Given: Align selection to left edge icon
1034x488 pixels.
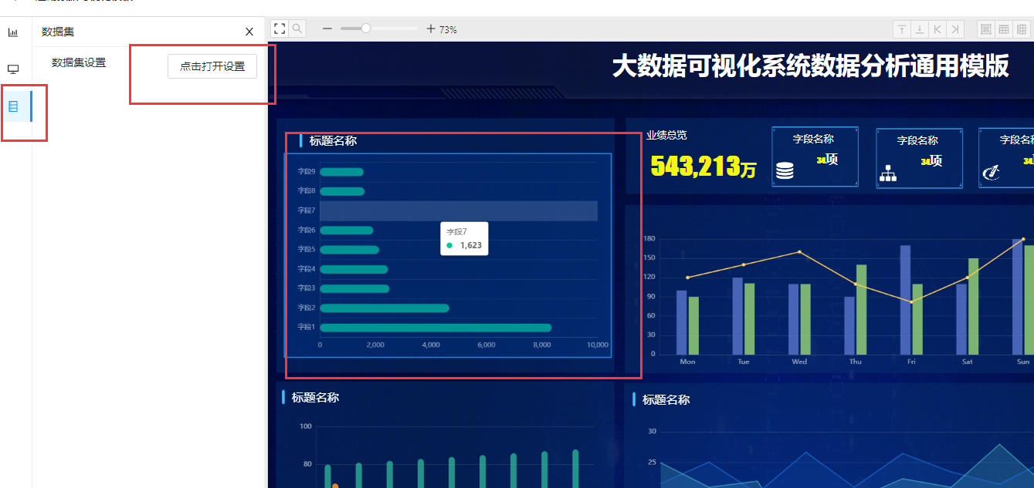Looking at the screenshot, I should point(938,29).
